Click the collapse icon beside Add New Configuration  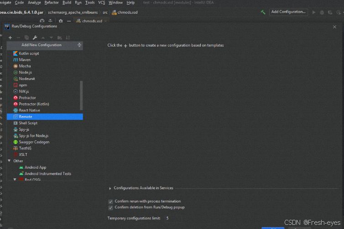point(79,45)
